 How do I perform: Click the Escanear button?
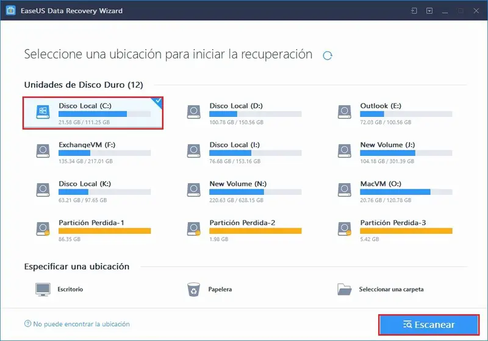click(x=429, y=325)
